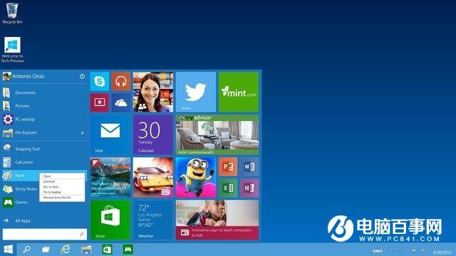Open the Music headphones tile
456x256 pixels.
(121, 81)
